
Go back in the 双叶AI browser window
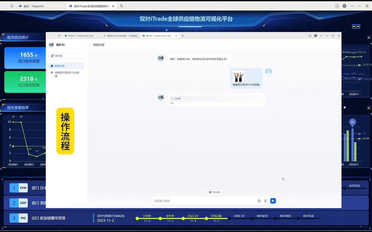tap(49, 36)
